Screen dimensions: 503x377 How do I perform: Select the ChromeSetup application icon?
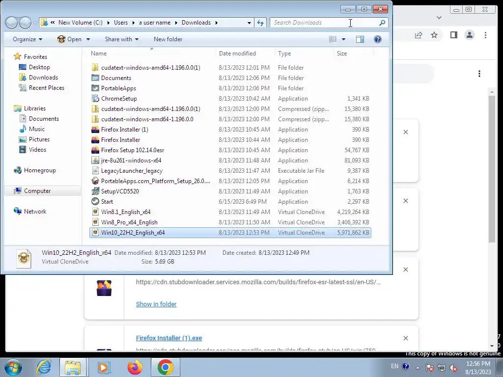(95, 98)
